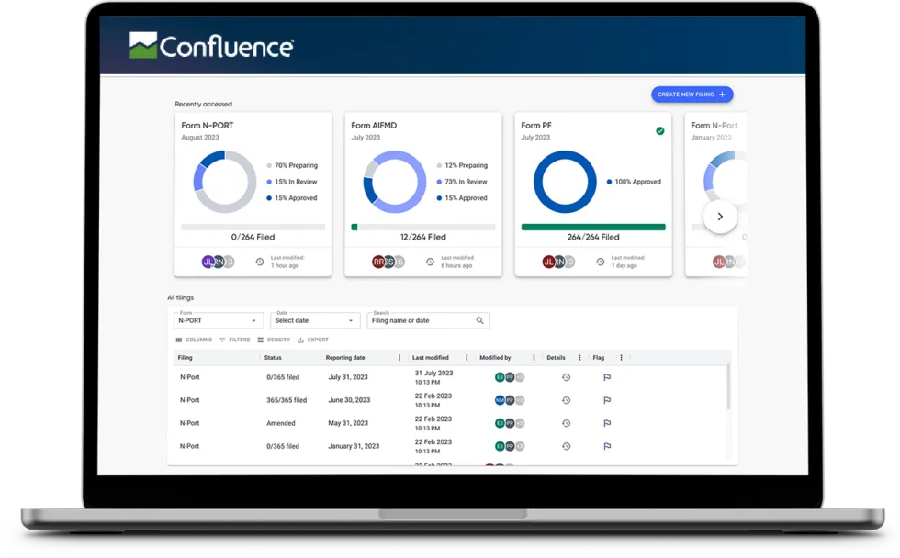Click the RR avatar on the Form AIFMD card
This screenshot has height=558, width=900.
tap(378, 262)
